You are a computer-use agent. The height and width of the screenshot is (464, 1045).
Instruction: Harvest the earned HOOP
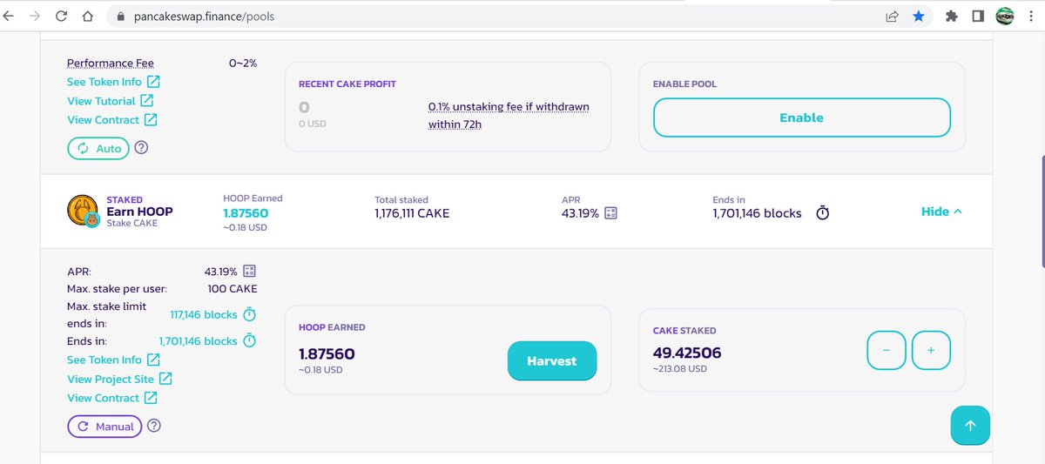[x=552, y=360]
